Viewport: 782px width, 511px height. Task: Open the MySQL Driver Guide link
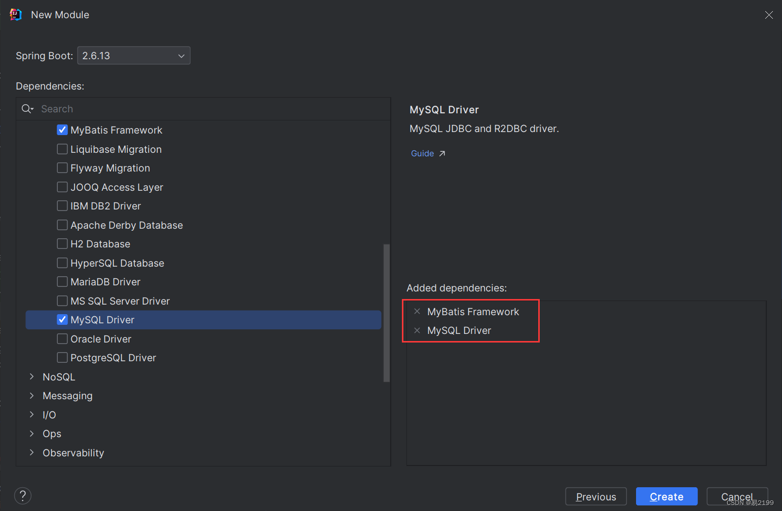422,153
